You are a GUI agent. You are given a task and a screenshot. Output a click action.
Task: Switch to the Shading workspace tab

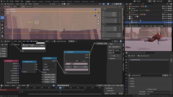(63, 2)
